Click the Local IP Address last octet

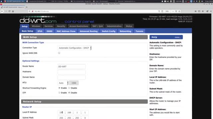point(85,112)
